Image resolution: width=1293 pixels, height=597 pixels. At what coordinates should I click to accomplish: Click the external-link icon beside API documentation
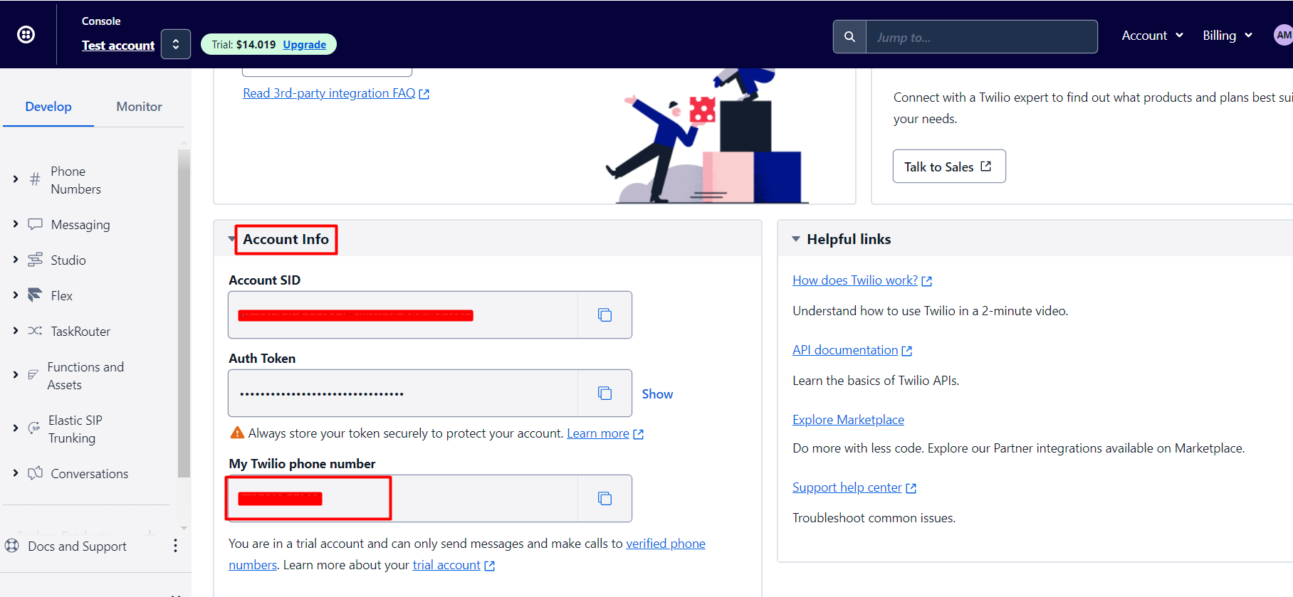[x=907, y=351]
